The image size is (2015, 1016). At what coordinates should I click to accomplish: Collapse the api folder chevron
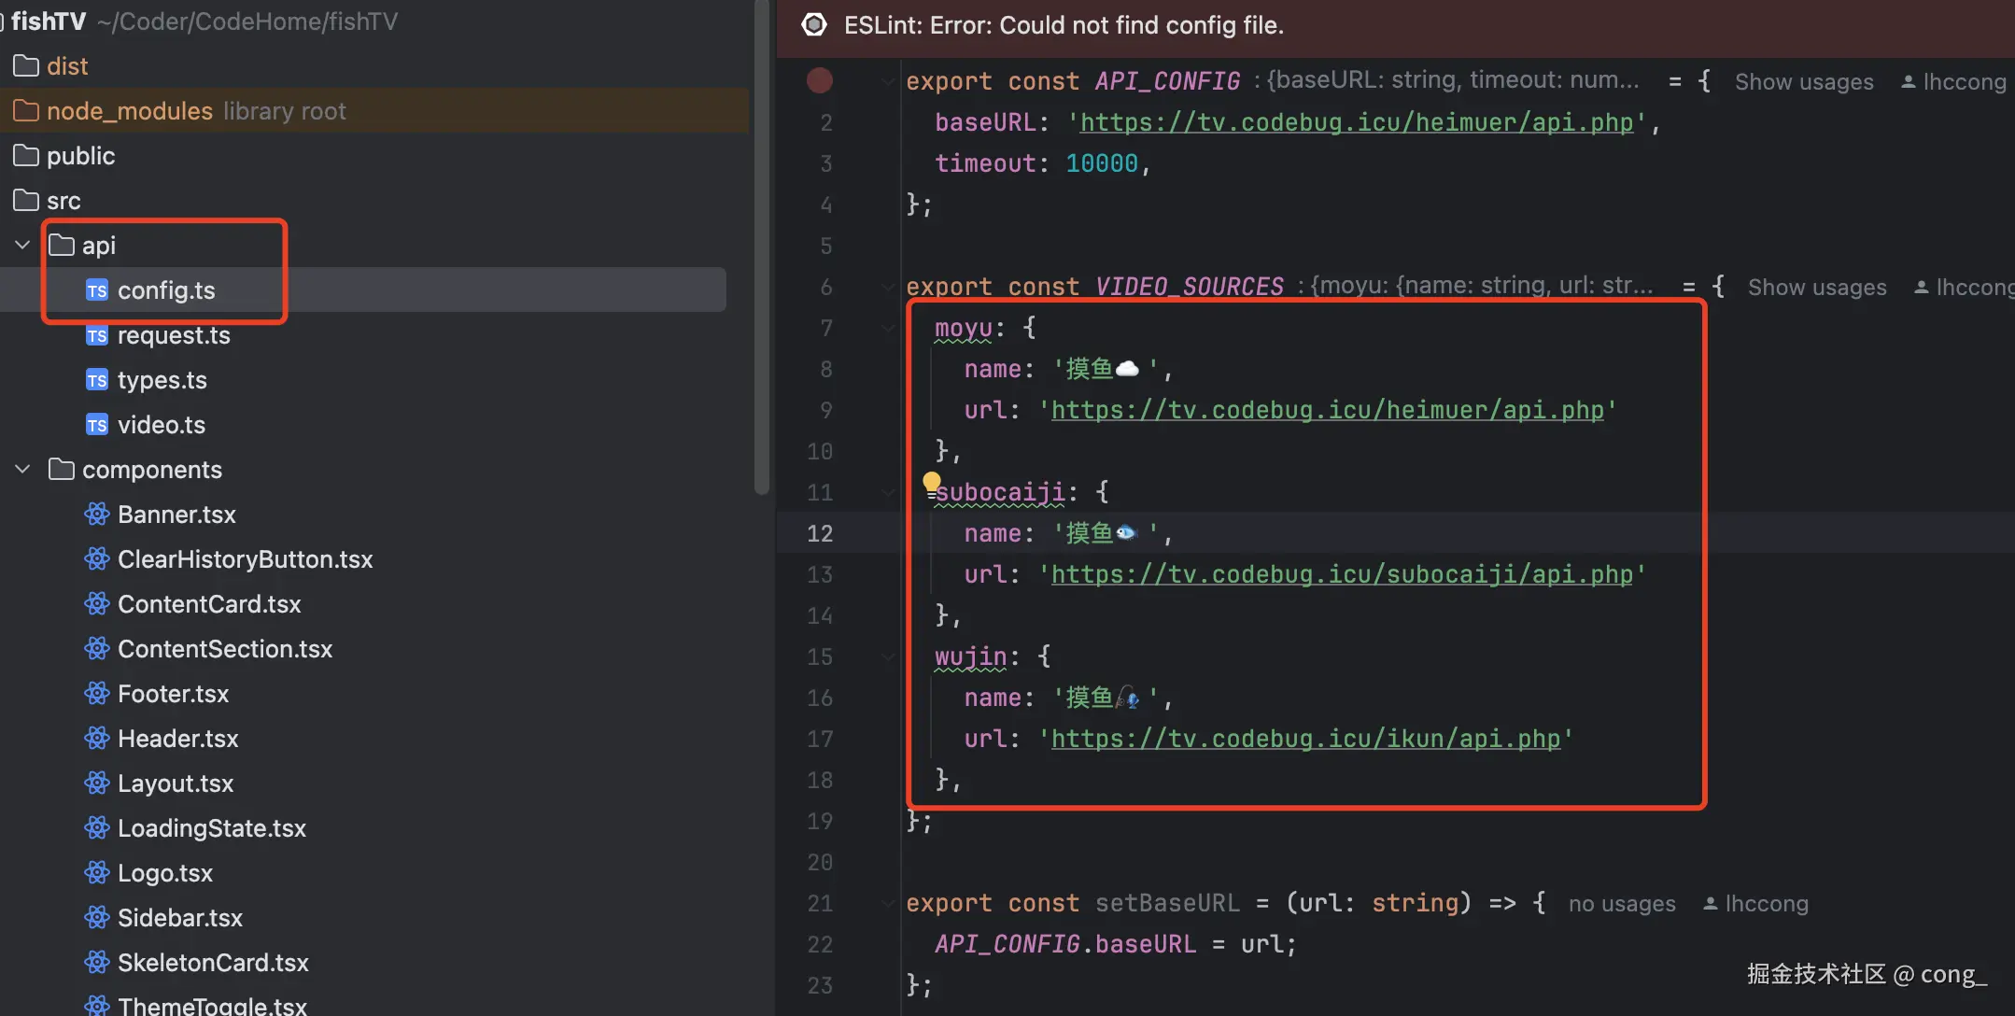(23, 246)
